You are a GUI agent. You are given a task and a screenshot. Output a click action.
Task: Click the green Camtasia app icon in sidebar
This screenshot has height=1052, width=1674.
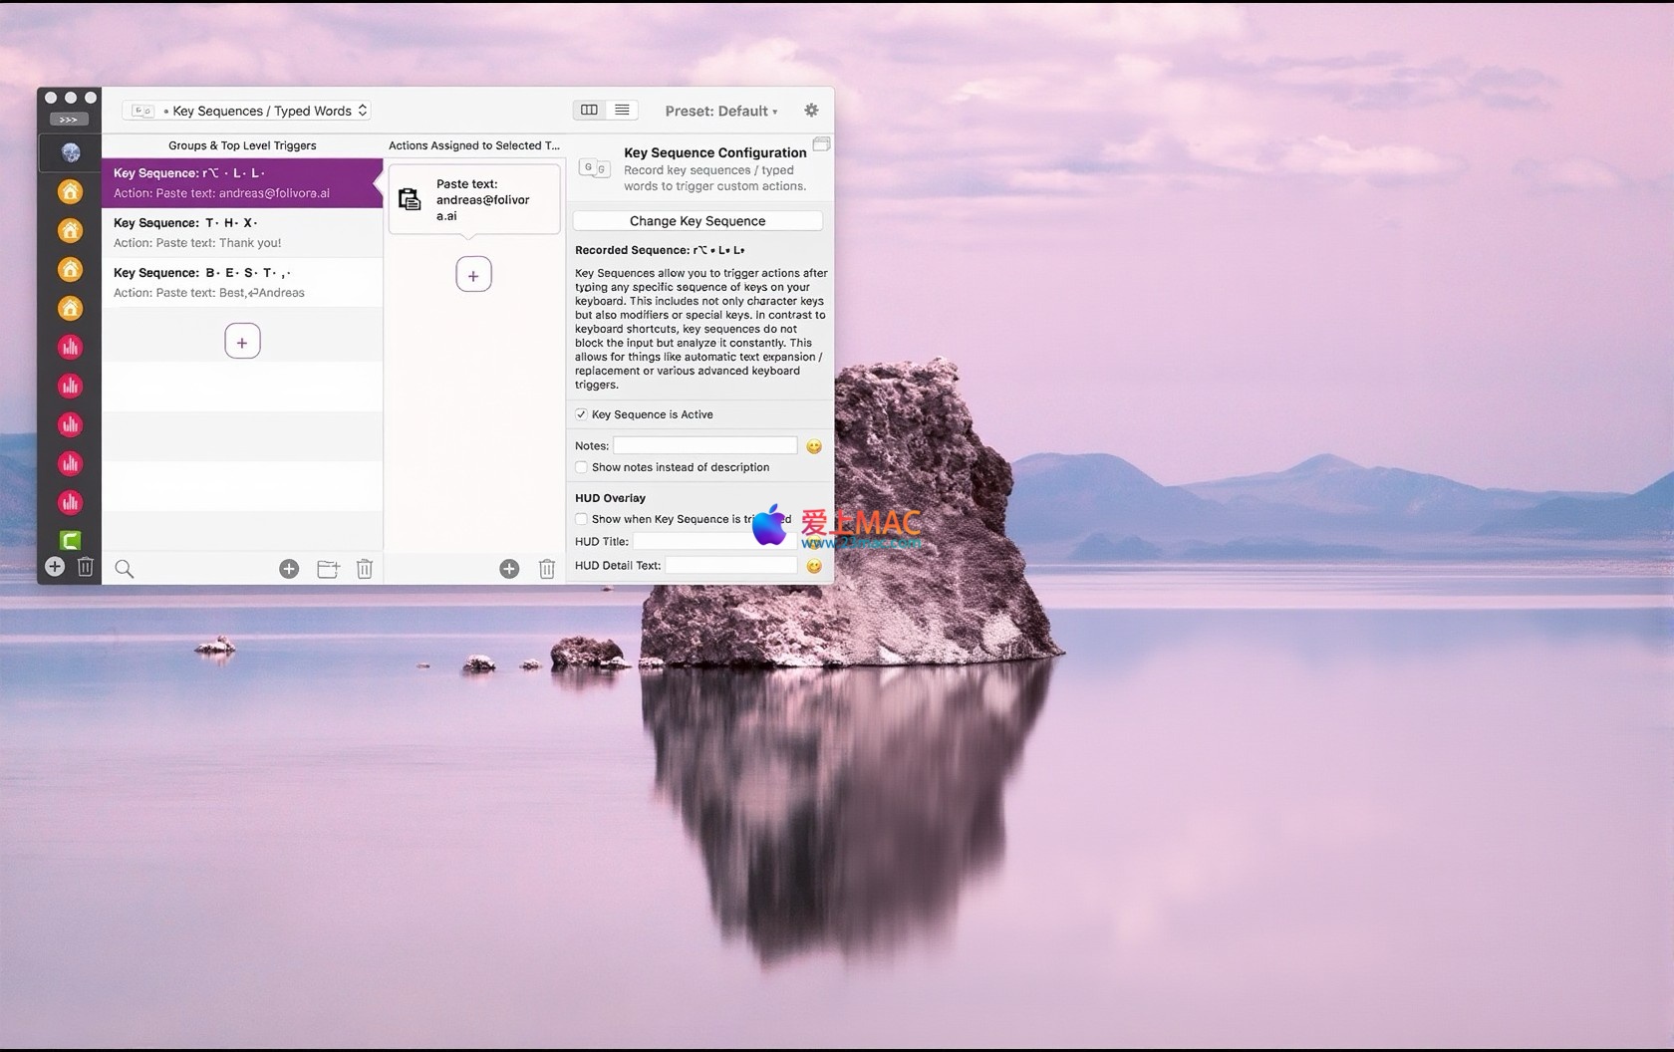point(70,540)
